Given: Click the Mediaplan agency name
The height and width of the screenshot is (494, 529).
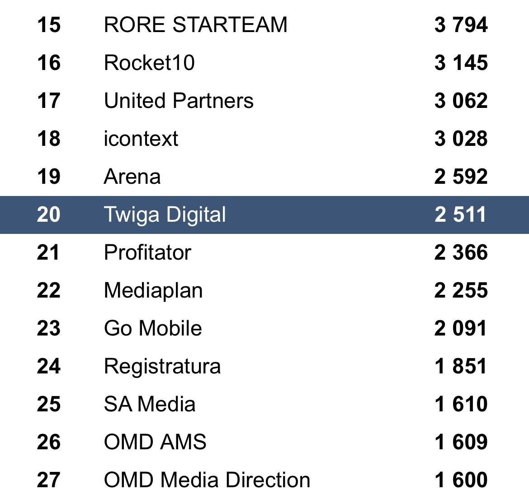Looking at the screenshot, I should pyautogui.click(x=153, y=290).
